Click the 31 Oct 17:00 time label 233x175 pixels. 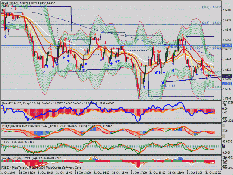pyautogui.click(x=139, y=173)
